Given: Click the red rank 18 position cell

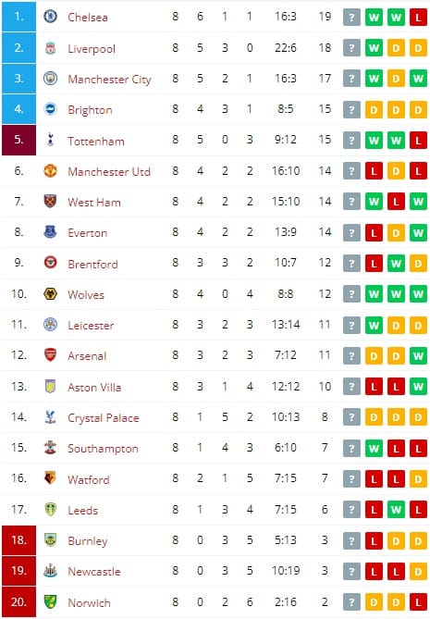Looking at the screenshot, I should click(18, 540).
